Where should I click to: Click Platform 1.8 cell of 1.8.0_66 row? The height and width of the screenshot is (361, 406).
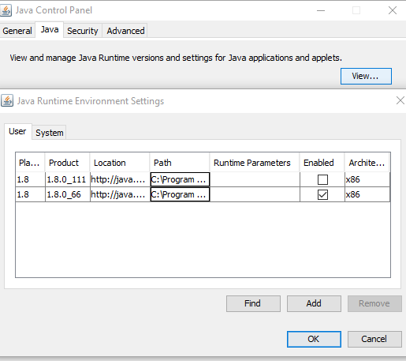coord(30,194)
